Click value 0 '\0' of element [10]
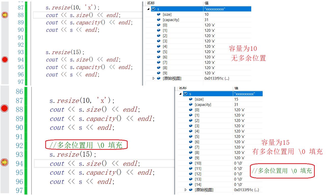The width and height of the screenshot is (328, 195). (238, 163)
